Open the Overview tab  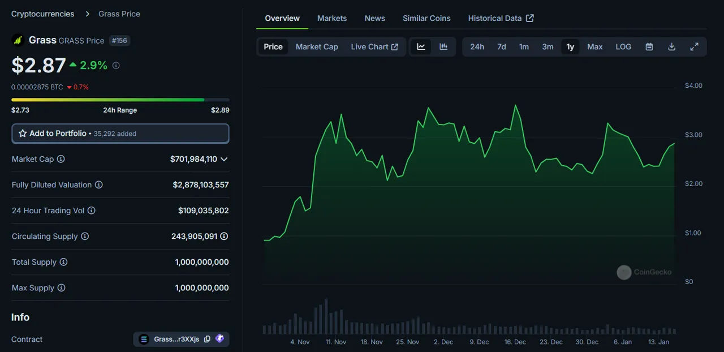point(282,18)
